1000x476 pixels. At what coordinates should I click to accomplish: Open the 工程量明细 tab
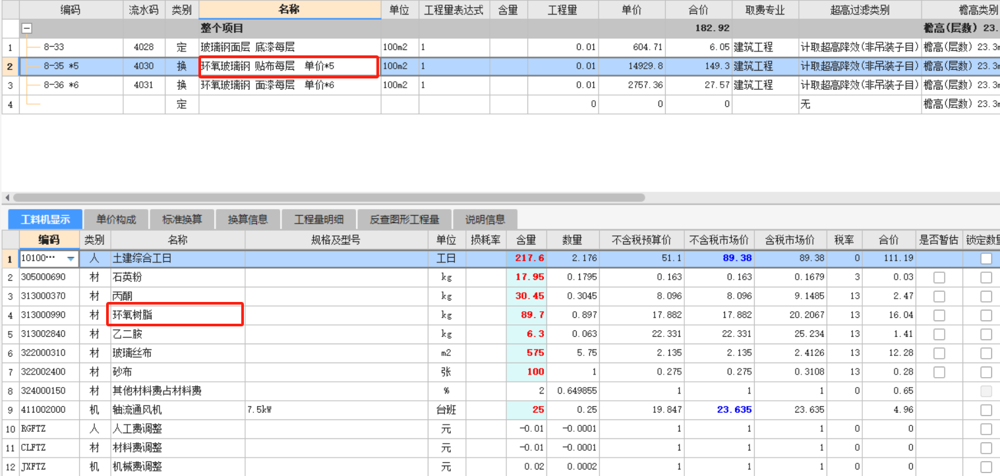tap(318, 220)
